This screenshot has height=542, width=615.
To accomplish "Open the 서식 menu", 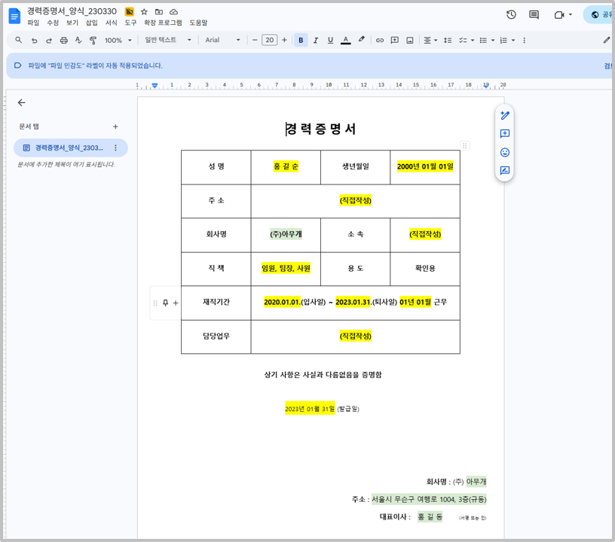I will [111, 23].
